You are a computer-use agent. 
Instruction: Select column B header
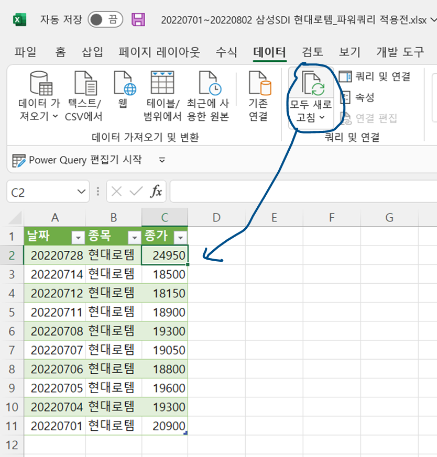(114, 218)
